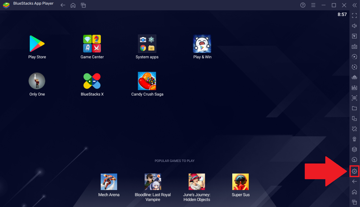The height and width of the screenshot is (207, 360).
Task: Open the Help question mark icon
Action: click(x=303, y=5)
